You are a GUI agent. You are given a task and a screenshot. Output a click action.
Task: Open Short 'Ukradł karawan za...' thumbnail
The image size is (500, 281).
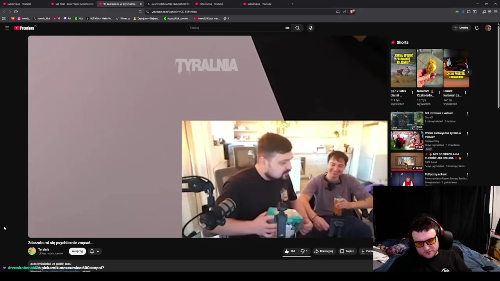pyautogui.click(x=456, y=68)
